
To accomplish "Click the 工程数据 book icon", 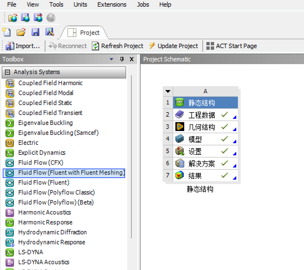I will pos(180,114).
